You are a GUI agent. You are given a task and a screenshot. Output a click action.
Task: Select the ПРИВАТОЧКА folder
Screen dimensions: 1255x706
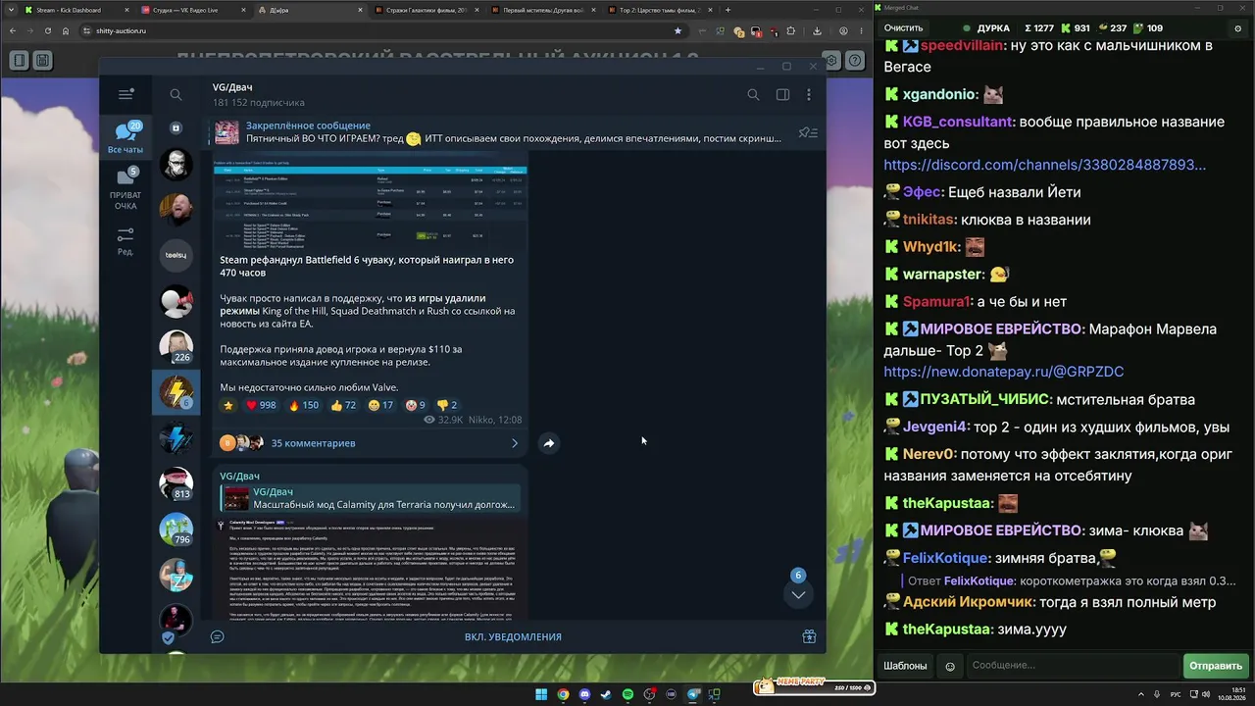pyautogui.click(x=125, y=189)
